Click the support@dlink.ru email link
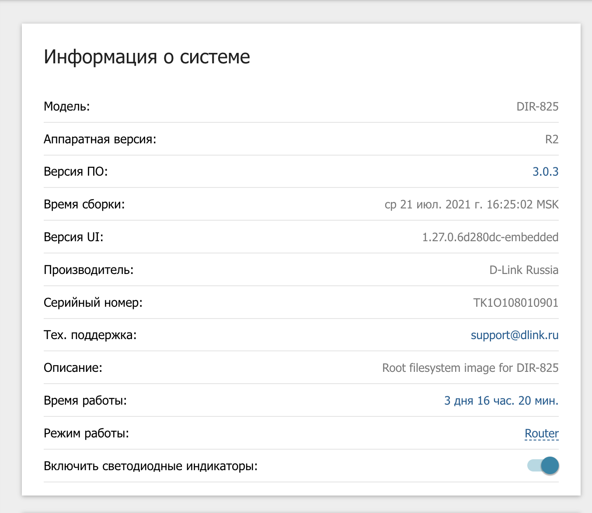The height and width of the screenshot is (513, 592). point(514,335)
